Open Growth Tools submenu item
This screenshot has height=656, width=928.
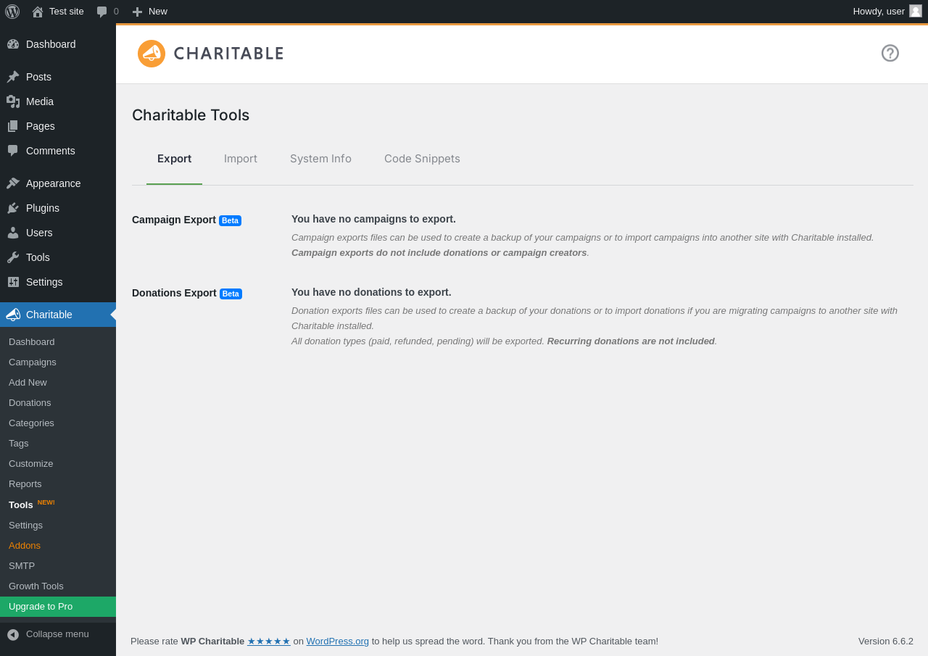tap(36, 586)
